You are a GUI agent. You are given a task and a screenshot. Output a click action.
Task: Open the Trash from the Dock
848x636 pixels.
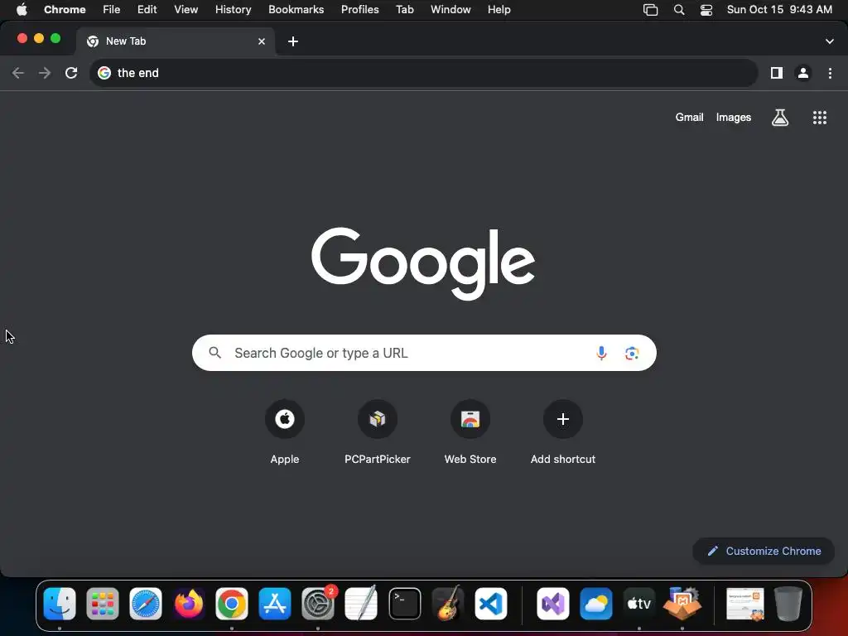click(788, 604)
